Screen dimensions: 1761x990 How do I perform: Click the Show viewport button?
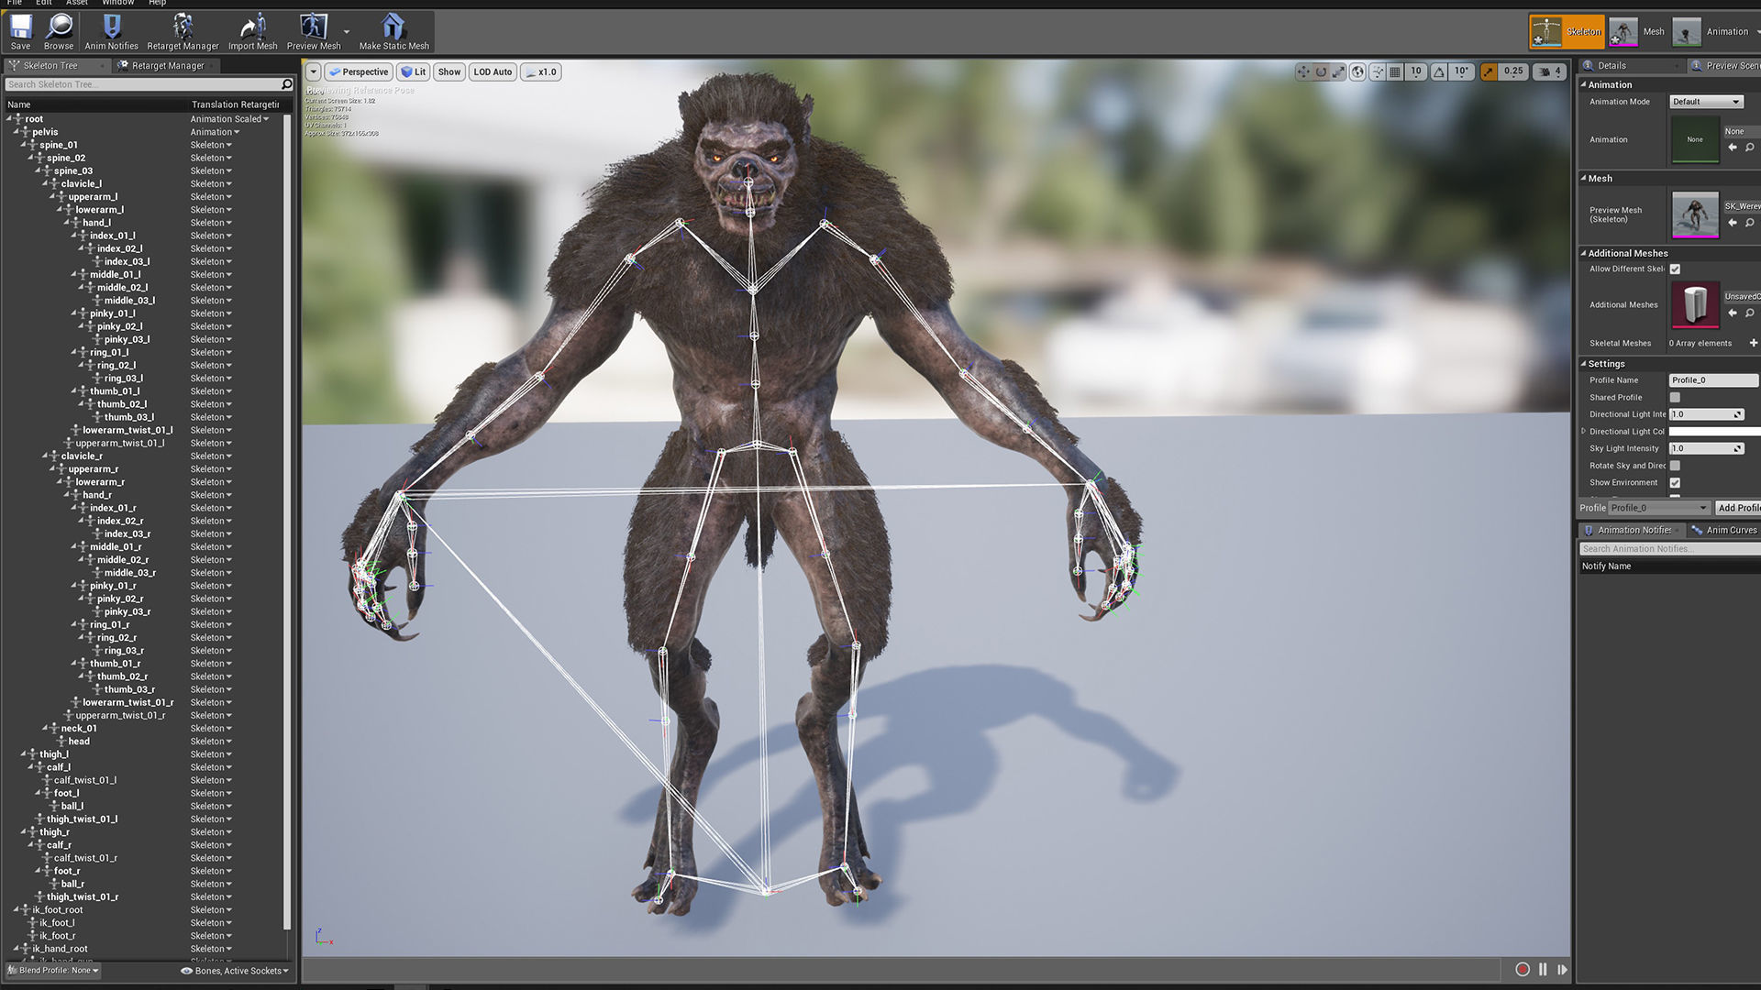click(x=449, y=71)
